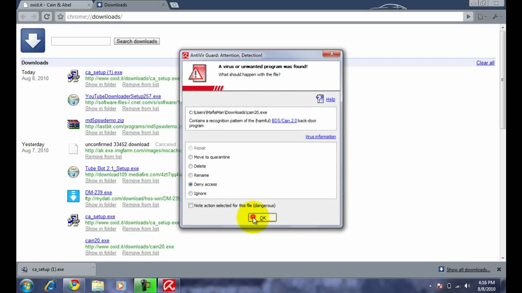Click the Search downloads button
Image resolution: width=522 pixels, height=293 pixels.
(137, 41)
